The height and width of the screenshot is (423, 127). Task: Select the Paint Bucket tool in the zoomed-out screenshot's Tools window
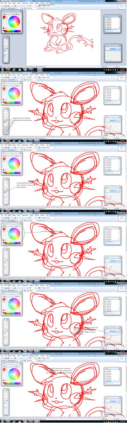5,48
